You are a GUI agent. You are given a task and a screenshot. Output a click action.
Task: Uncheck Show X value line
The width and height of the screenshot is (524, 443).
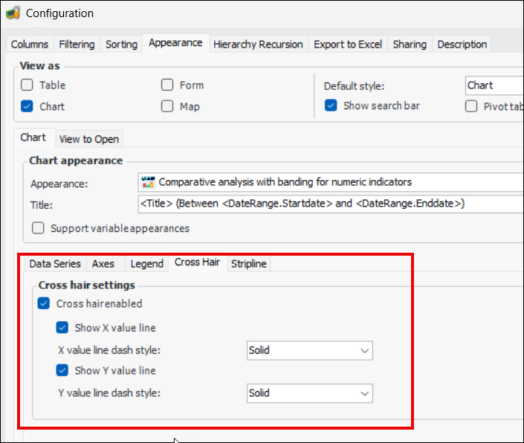click(x=62, y=327)
